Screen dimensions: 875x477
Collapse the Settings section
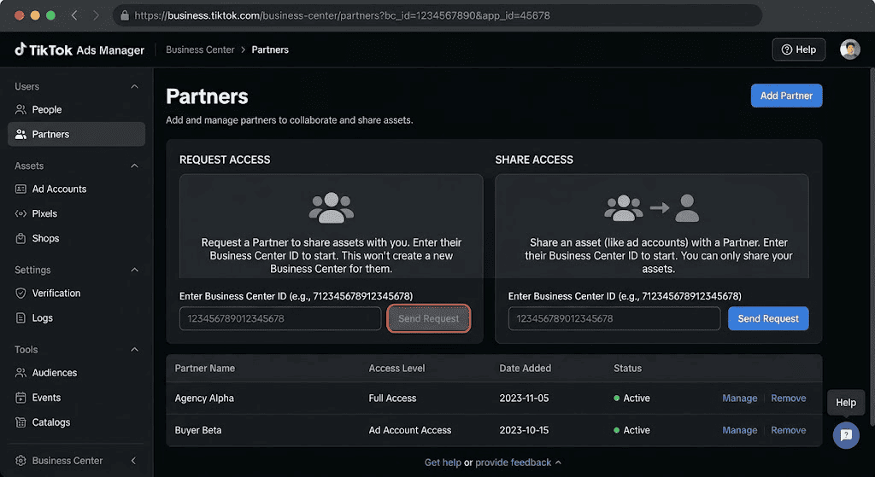(x=134, y=270)
